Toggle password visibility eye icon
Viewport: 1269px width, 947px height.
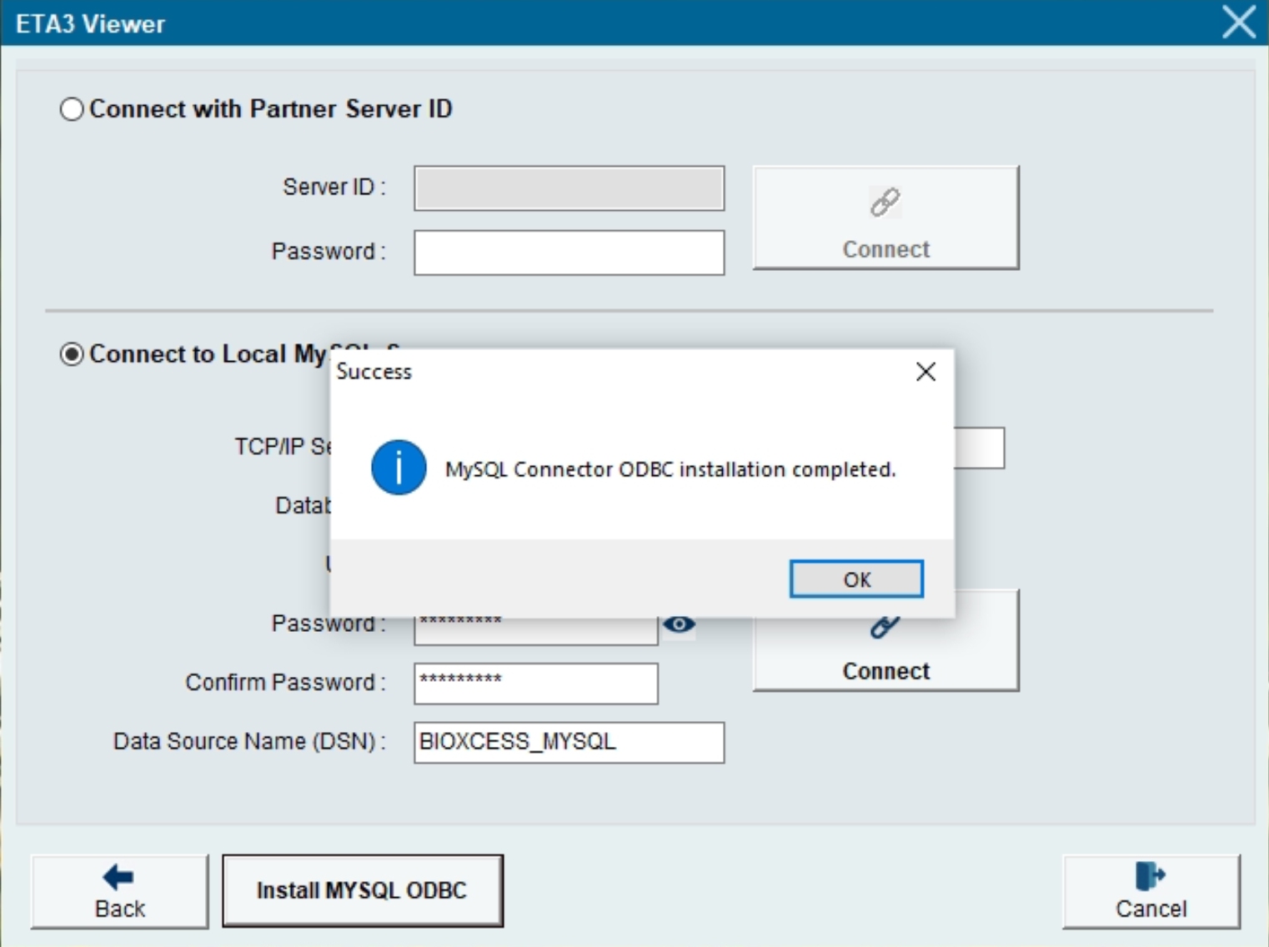[679, 624]
